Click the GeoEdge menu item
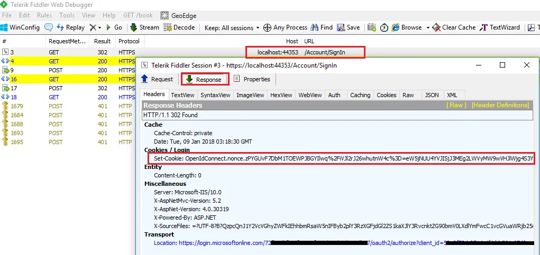 pyautogui.click(x=178, y=15)
